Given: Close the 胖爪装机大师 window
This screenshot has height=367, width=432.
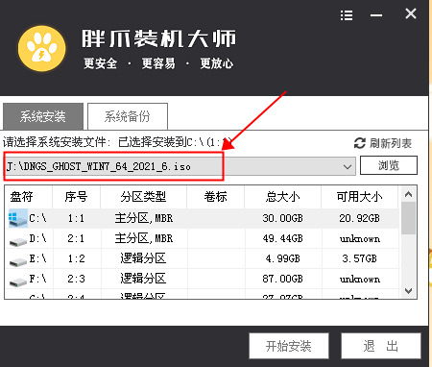Looking at the screenshot, I should click(411, 13).
